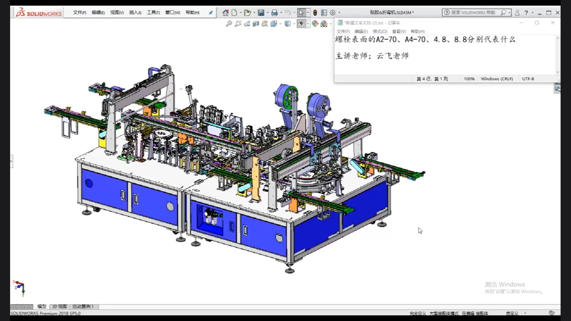Click the SOLIDWORKS logo
This screenshot has width=571, height=321.
point(39,12)
